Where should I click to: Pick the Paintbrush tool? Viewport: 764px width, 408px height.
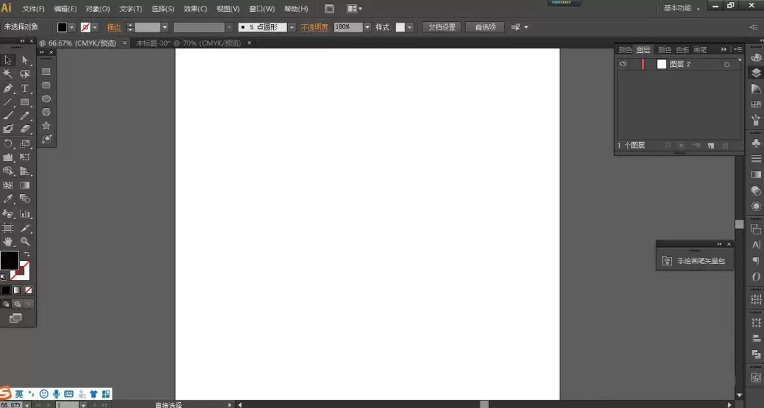(8, 116)
